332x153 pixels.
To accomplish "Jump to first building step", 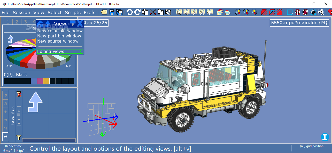I will click(x=179, y=12).
